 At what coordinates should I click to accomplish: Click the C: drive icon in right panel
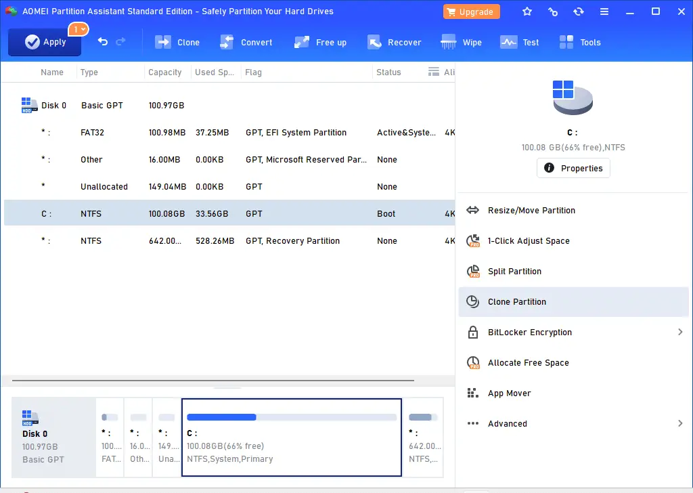click(573, 98)
